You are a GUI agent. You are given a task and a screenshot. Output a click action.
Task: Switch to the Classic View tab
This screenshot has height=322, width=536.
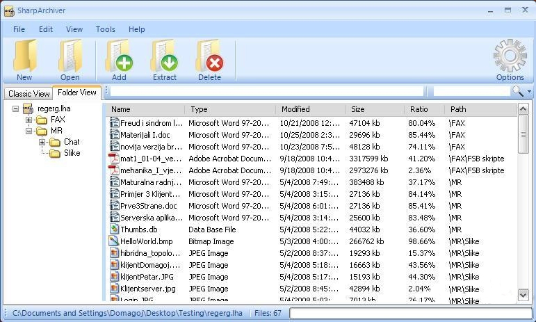click(x=29, y=94)
